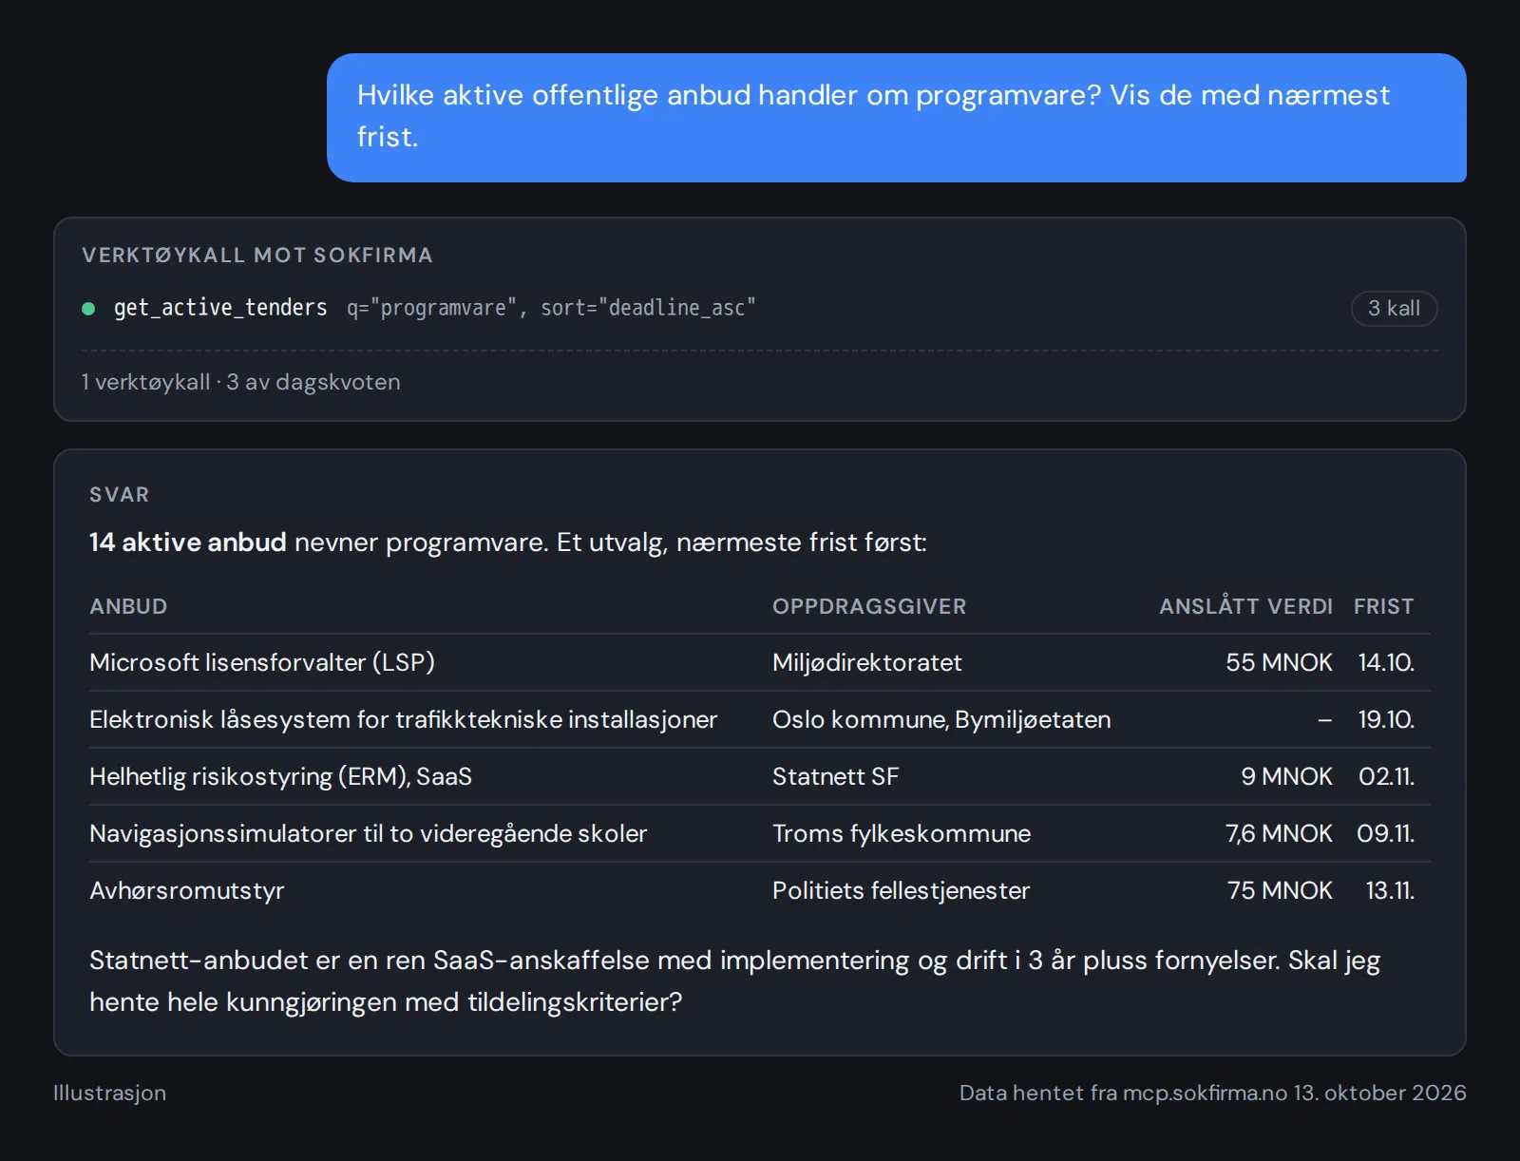Click the 19.10. deadline
The image size is (1520, 1161).
coord(1386,719)
